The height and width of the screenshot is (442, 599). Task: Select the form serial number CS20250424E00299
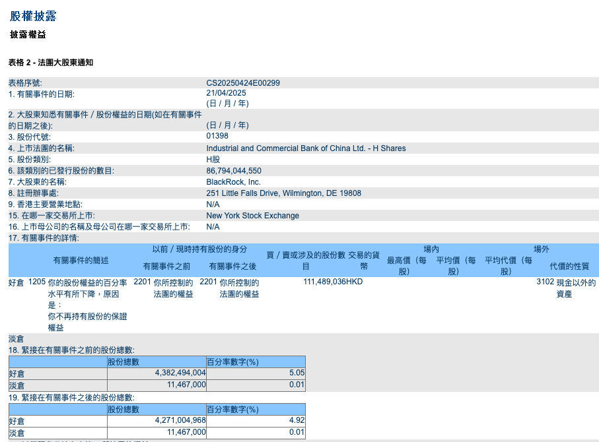click(243, 83)
